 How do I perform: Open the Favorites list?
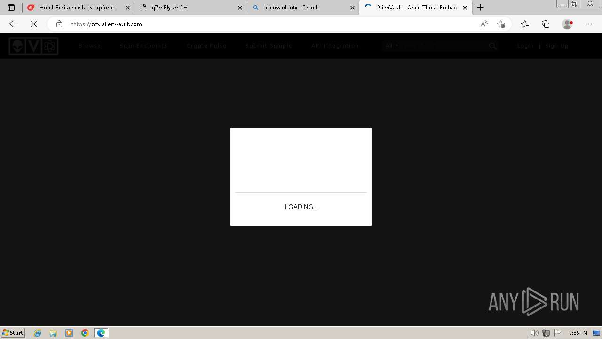pyautogui.click(x=525, y=24)
